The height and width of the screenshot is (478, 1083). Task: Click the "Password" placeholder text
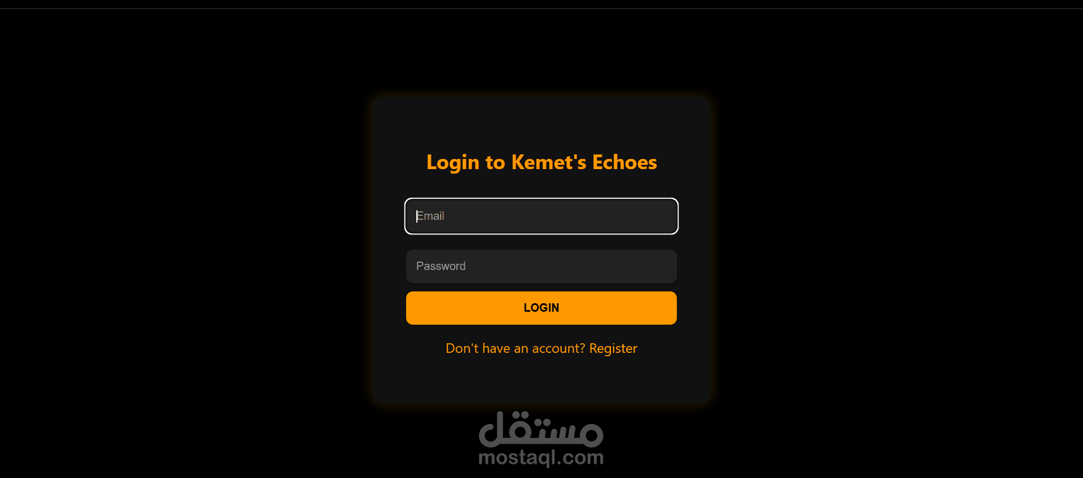pyautogui.click(x=441, y=266)
